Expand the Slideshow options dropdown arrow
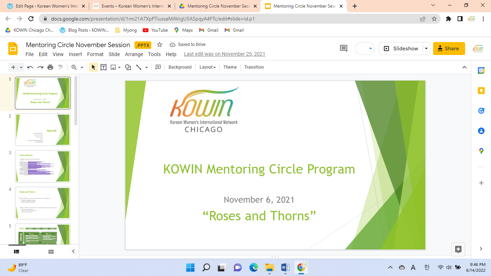The height and width of the screenshot is (276, 491). tap(426, 49)
